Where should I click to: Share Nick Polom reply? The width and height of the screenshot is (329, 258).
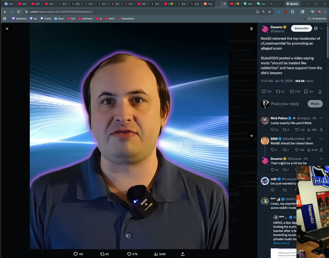click(x=321, y=130)
